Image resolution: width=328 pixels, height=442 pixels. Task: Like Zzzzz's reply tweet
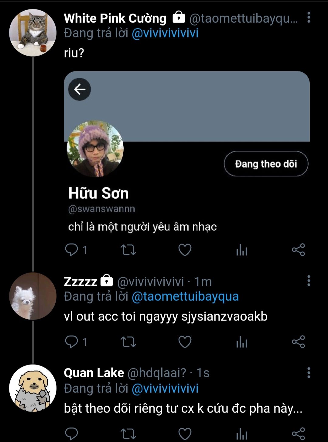pos(185,342)
